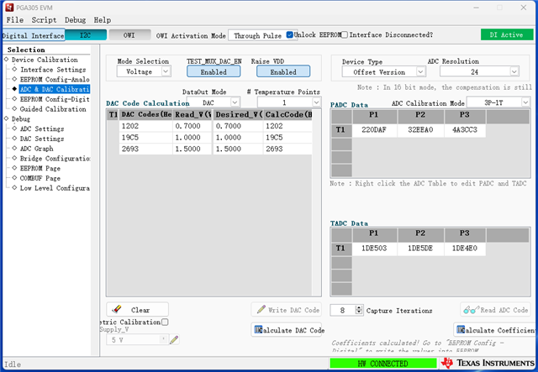538x372 pixels.
Task: Toggle the Raise VDD Enabled button
Action: click(283, 71)
